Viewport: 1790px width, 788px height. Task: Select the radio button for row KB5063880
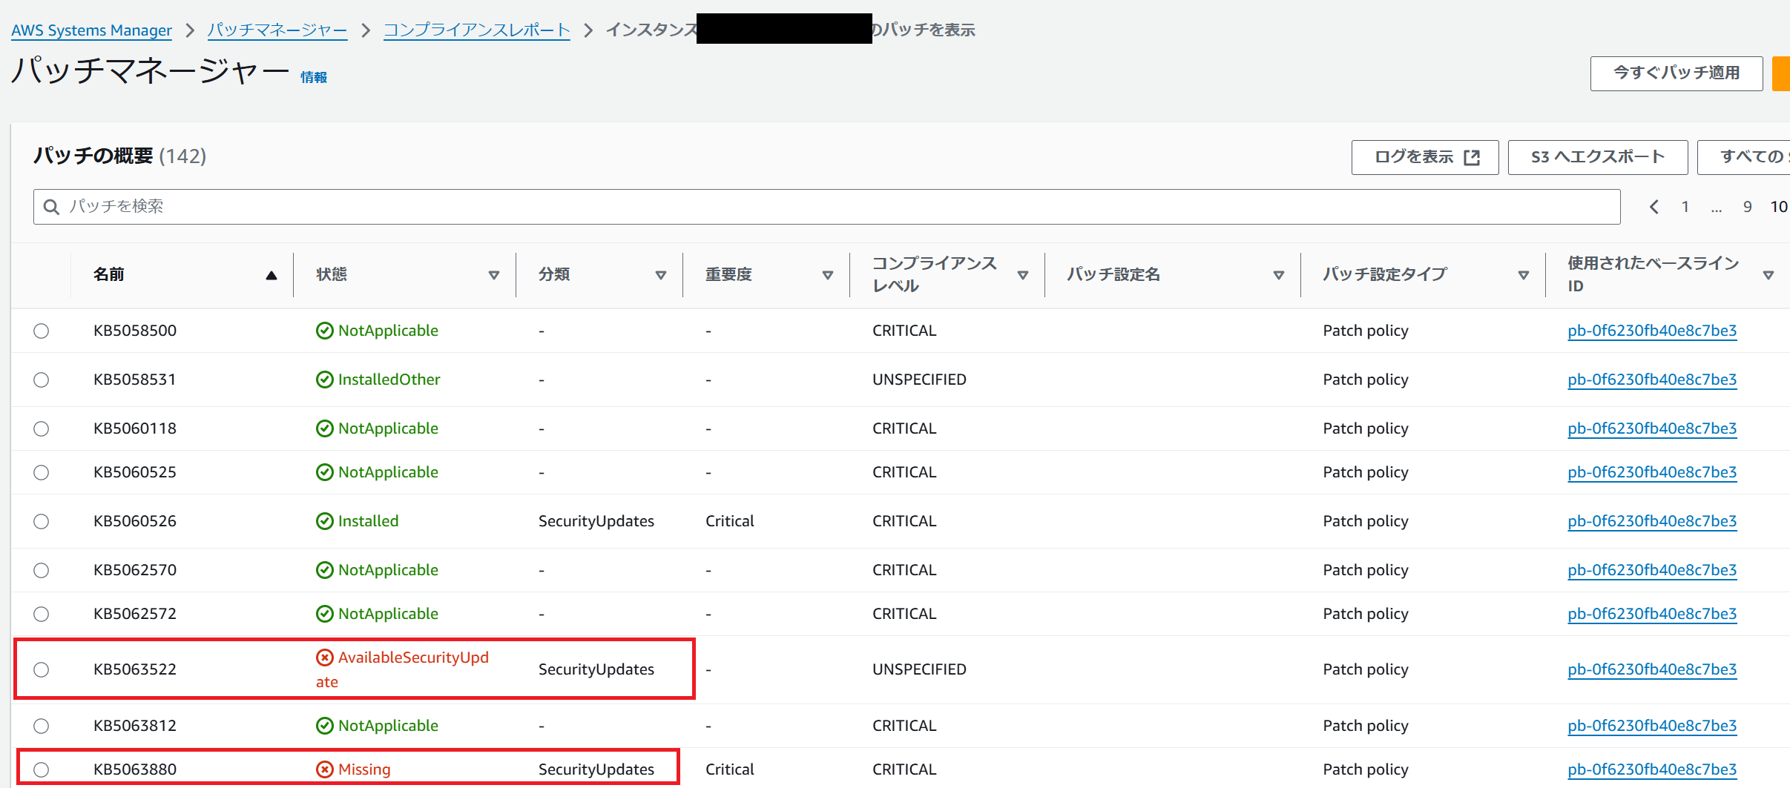(x=42, y=769)
